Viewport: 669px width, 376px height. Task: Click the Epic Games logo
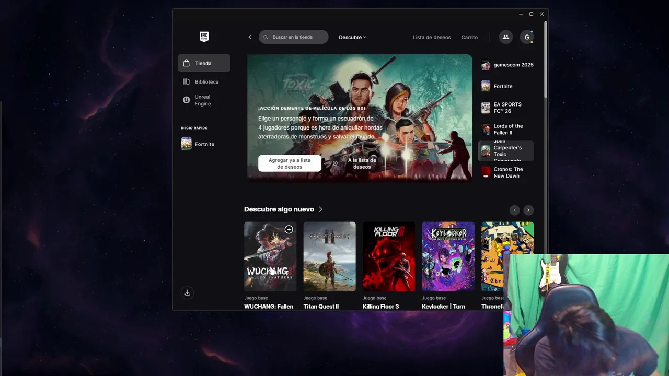pos(204,37)
